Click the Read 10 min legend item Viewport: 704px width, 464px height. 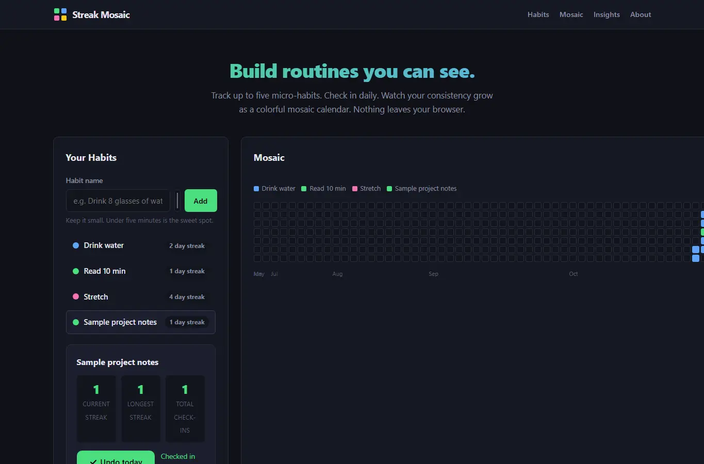click(323, 189)
